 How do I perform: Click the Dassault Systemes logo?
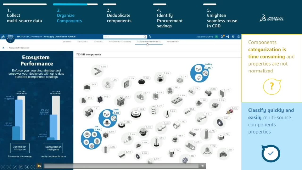pos(271,18)
